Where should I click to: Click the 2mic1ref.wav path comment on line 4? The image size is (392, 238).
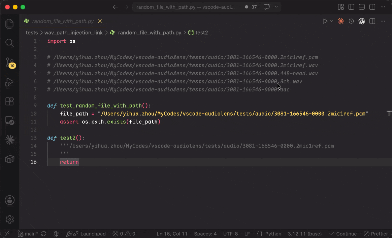(x=183, y=65)
